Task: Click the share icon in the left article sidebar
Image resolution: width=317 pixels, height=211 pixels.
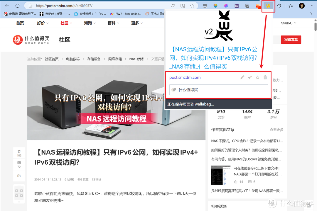Action: 19,176
